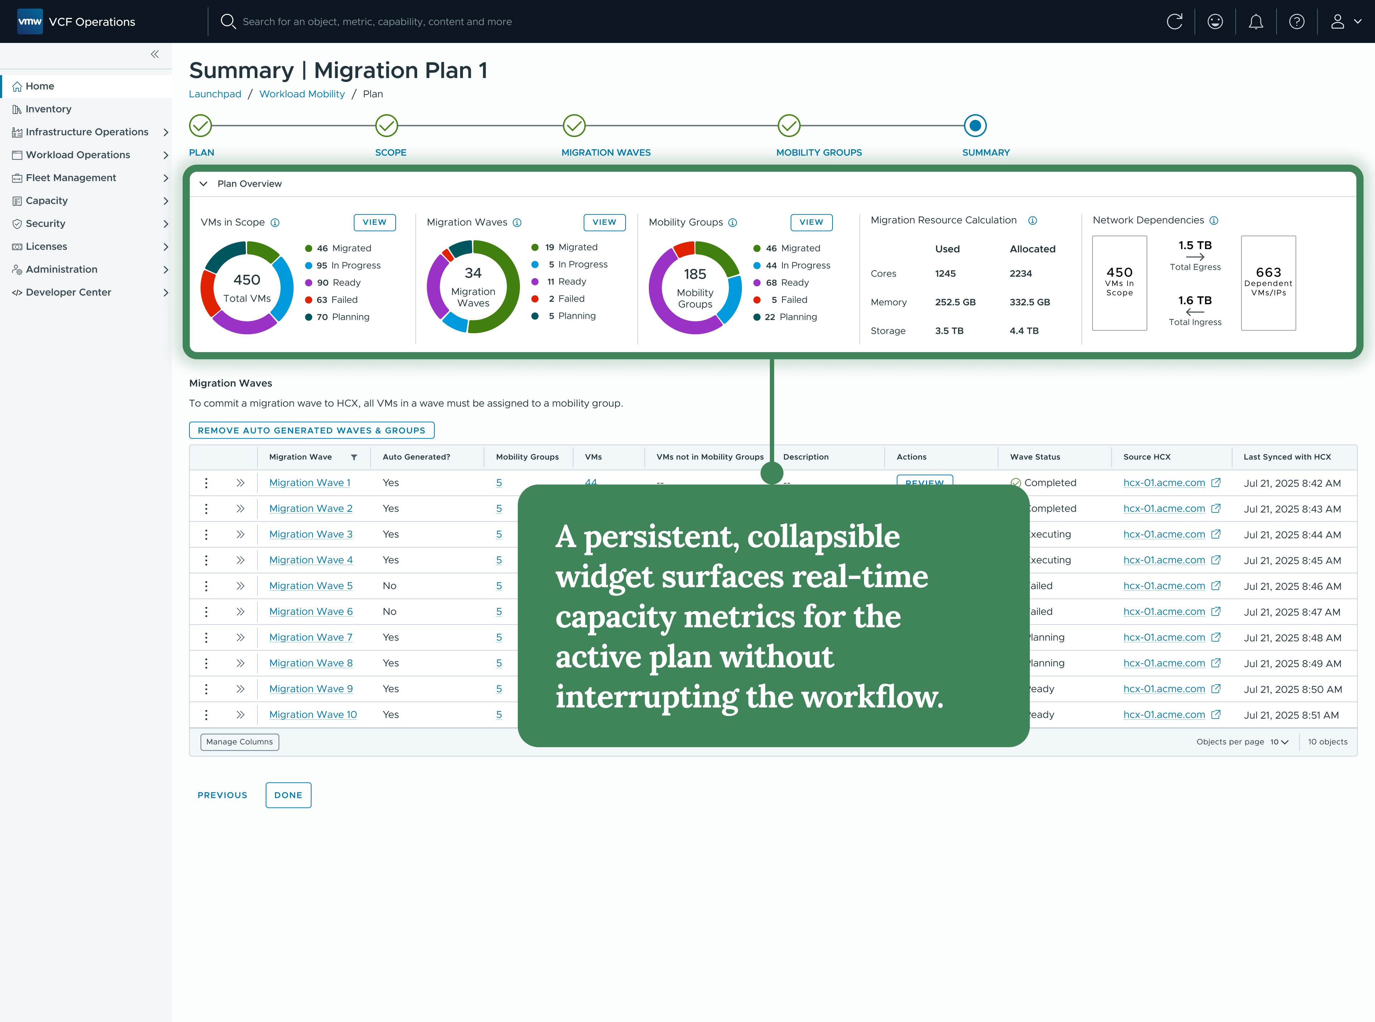This screenshot has height=1022, width=1375.
Task: Expand Infrastructure Operations menu
Action: 165,132
